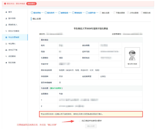Click the 招生计划查询 search icon
This screenshot has height=130, width=156.
point(6,31)
